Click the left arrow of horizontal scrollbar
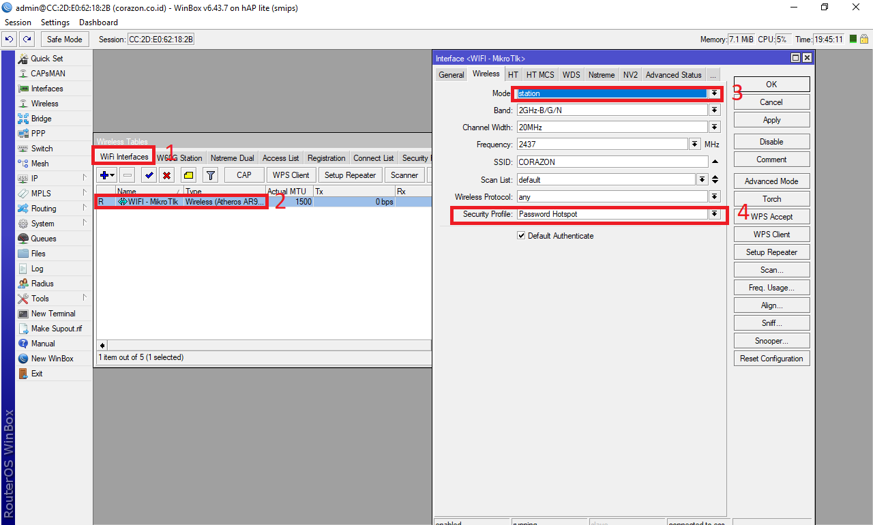The height and width of the screenshot is (525, 873). (102, 346)
